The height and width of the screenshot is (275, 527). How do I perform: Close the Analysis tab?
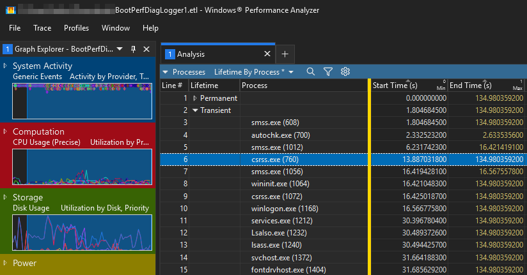coord(267,54)
